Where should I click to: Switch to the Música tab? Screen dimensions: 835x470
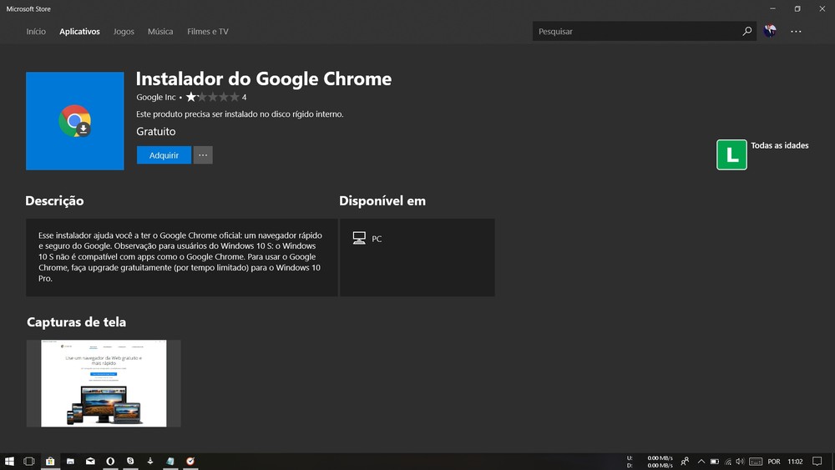pyautogui.click(x=160, y=32)
